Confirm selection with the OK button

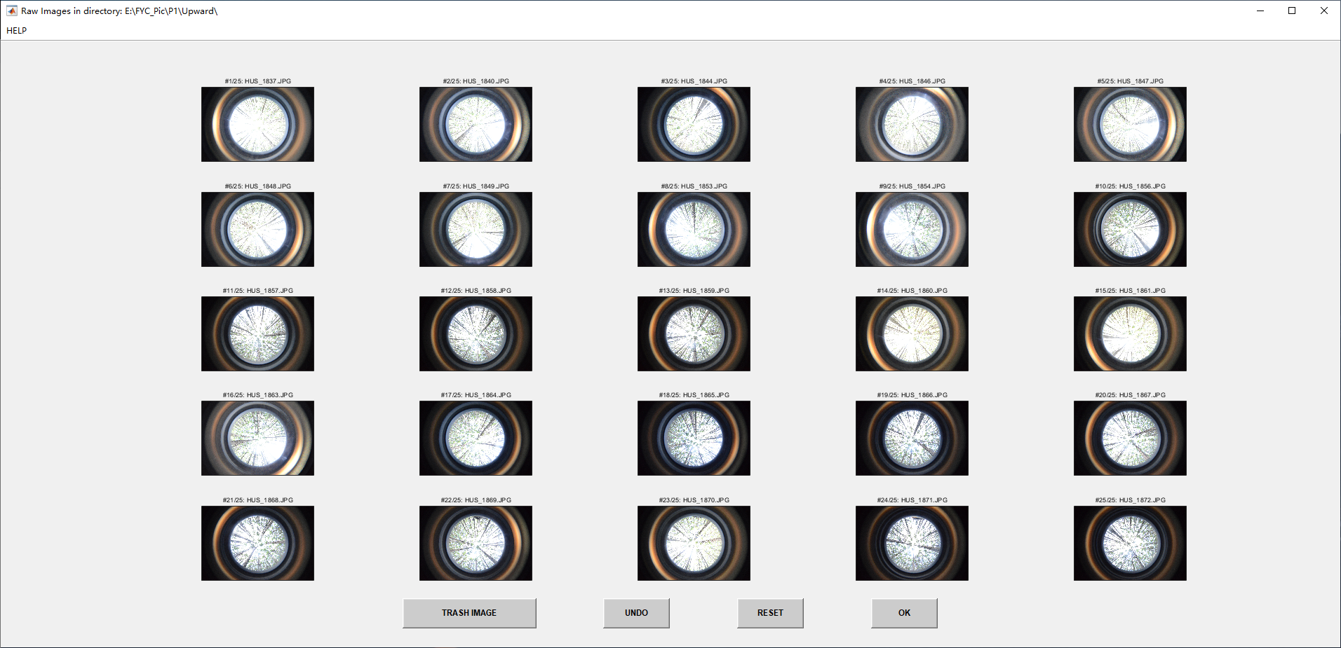tap(904, 613)
